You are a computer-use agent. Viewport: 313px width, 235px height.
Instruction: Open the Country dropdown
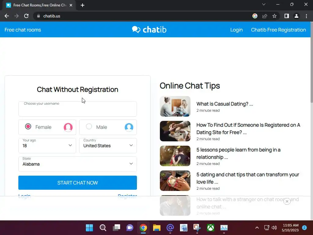tap(108, 146)
